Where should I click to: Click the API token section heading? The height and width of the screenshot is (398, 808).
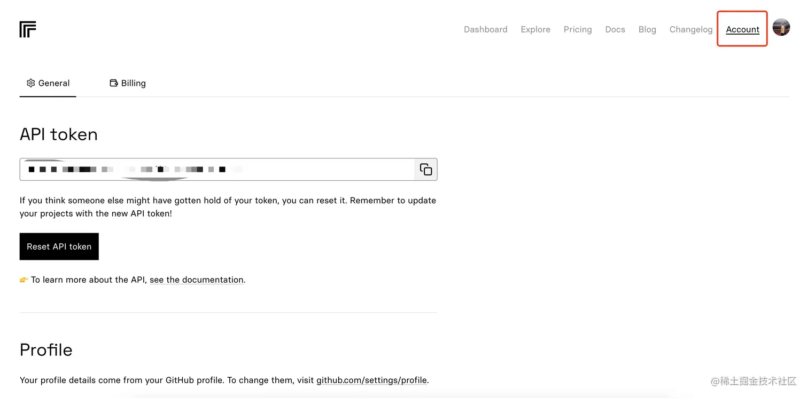point(59,134)
